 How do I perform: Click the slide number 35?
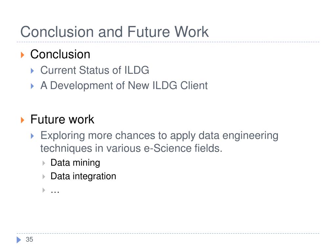[29, 239]
